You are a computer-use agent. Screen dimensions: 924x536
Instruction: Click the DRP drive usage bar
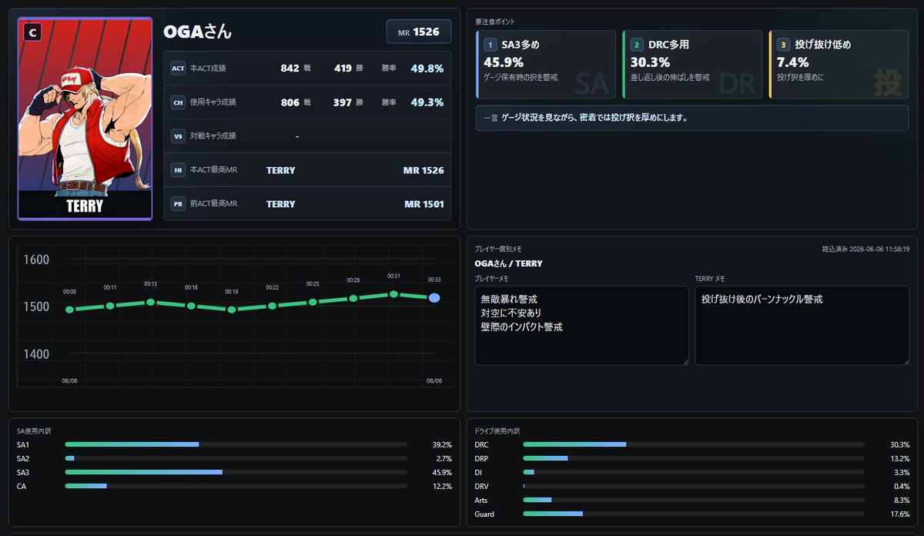click(x=694, y=458)
